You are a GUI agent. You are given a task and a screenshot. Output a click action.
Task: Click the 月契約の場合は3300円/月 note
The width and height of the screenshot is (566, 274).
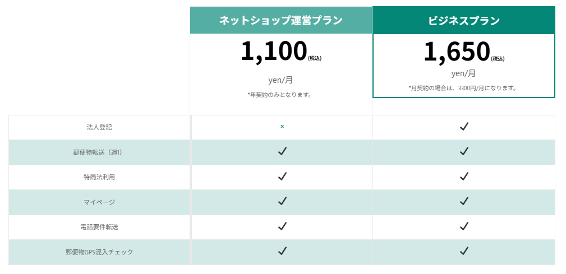pos(462,88)
